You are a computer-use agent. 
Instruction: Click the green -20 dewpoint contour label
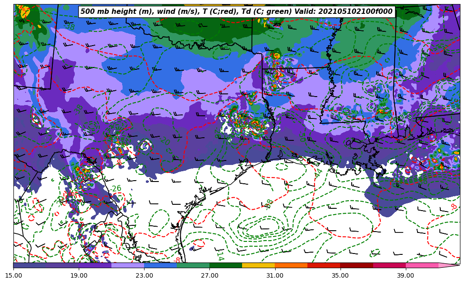pyautogui.click(x=165, y=141)
